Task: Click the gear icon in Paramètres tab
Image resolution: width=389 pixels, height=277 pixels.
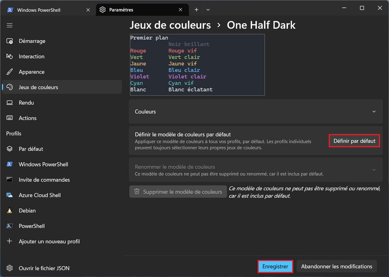Action: tap(102, 10)
